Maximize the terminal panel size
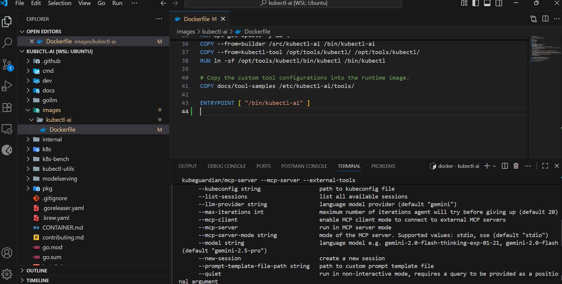The height and width of the screenshot is (284, 562). pyautogui.click(x=545, y=166)
